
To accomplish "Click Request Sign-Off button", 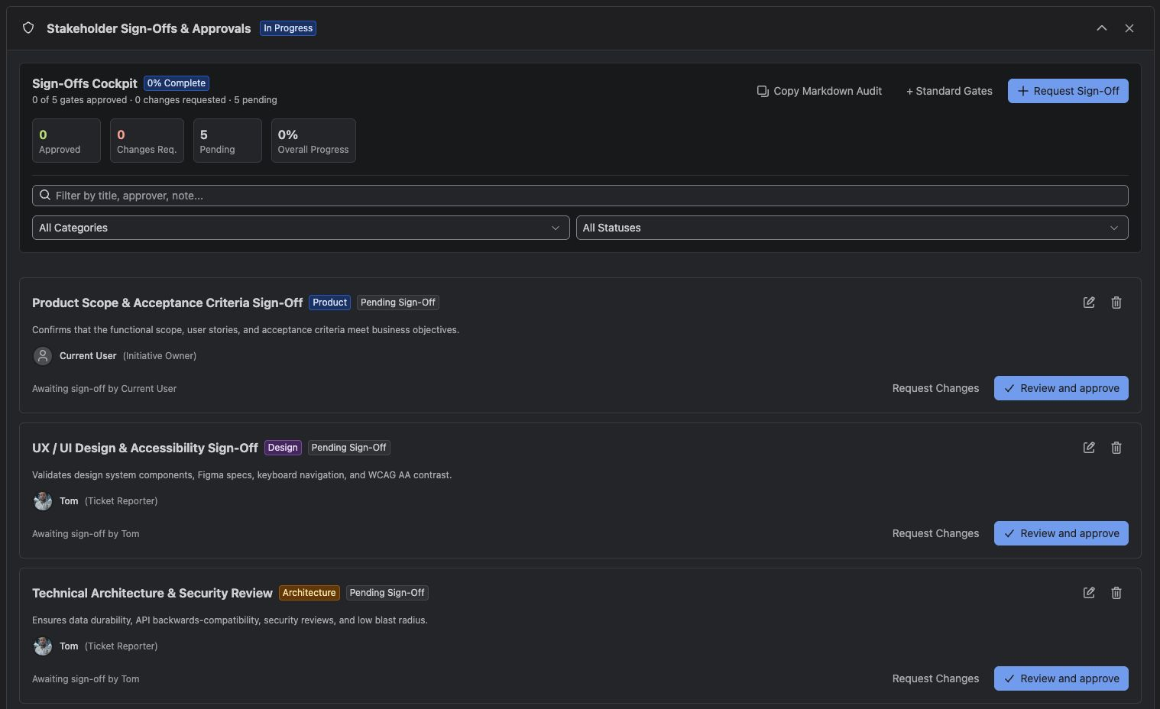I will click(1068, 91).
